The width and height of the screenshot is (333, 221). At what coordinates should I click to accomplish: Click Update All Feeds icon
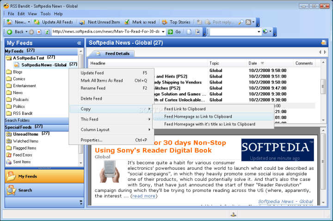point(37,22)
